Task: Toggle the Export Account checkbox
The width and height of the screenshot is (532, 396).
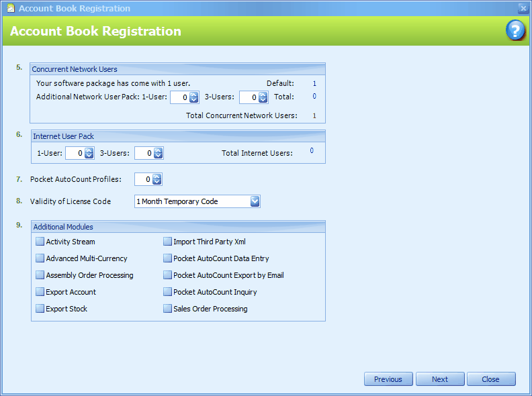Action: (40, 292)
